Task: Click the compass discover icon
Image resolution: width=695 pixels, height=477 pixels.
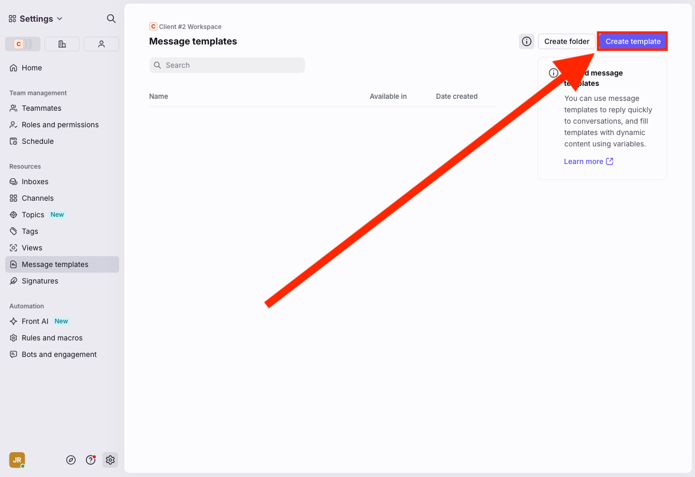Action: [71, 460]
